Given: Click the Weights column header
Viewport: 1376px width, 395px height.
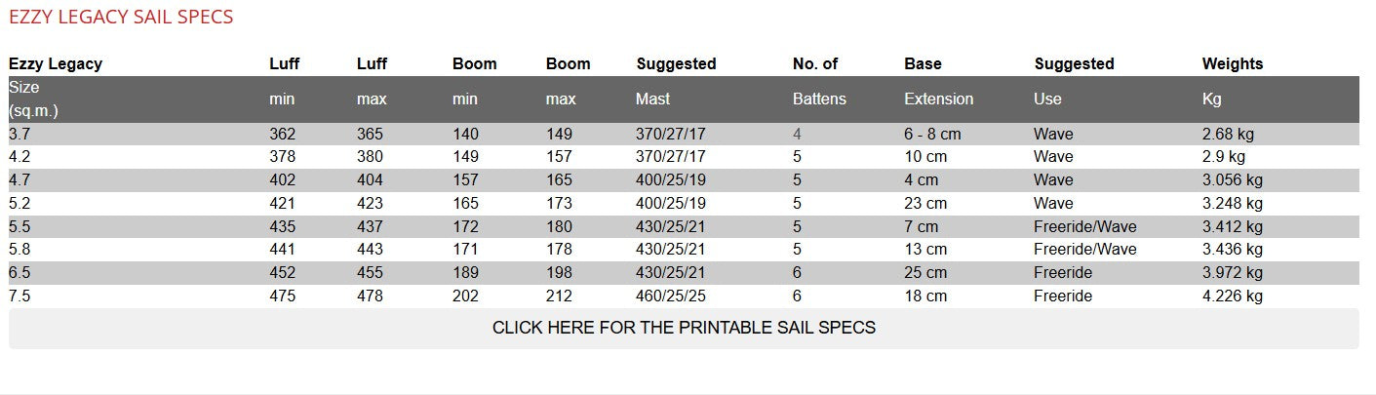Looking at the screenshot, I should tap(1232, 64).
